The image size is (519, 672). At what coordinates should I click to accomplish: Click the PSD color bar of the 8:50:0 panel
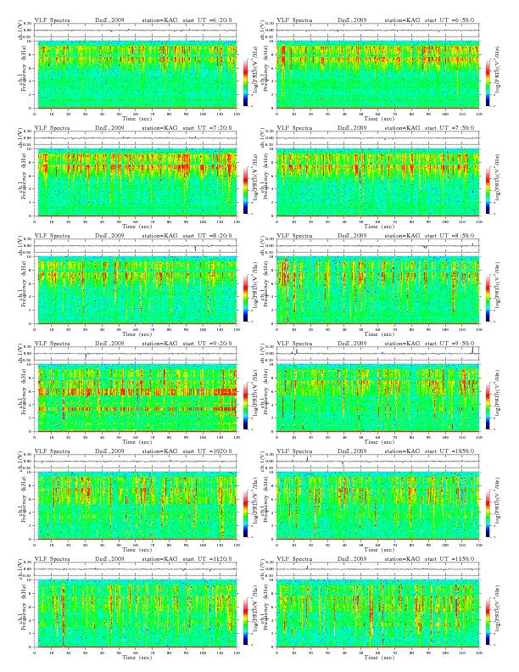click(488, 298)
